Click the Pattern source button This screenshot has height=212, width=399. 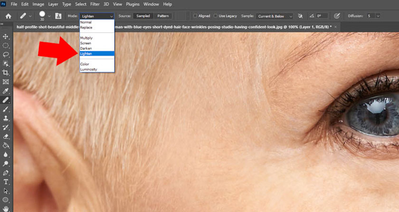[163, 16]
